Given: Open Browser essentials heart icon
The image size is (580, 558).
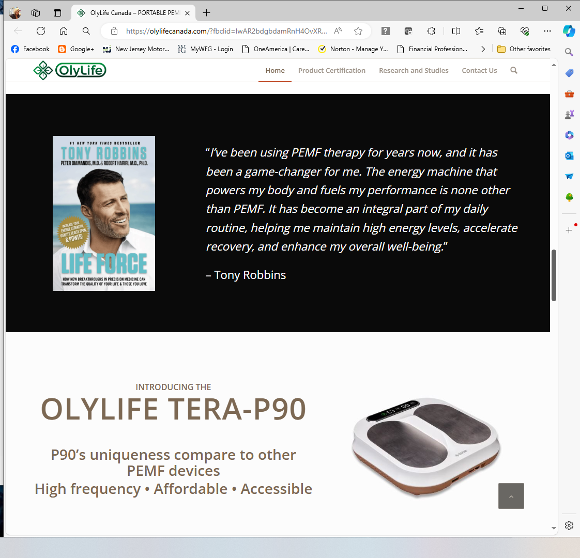Looking at the screenshot, I should coord(525,31).
